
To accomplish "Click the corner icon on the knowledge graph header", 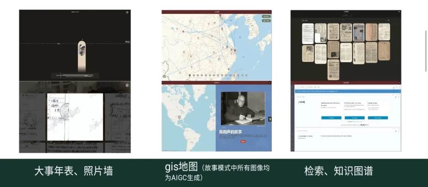I will (399, 82).
